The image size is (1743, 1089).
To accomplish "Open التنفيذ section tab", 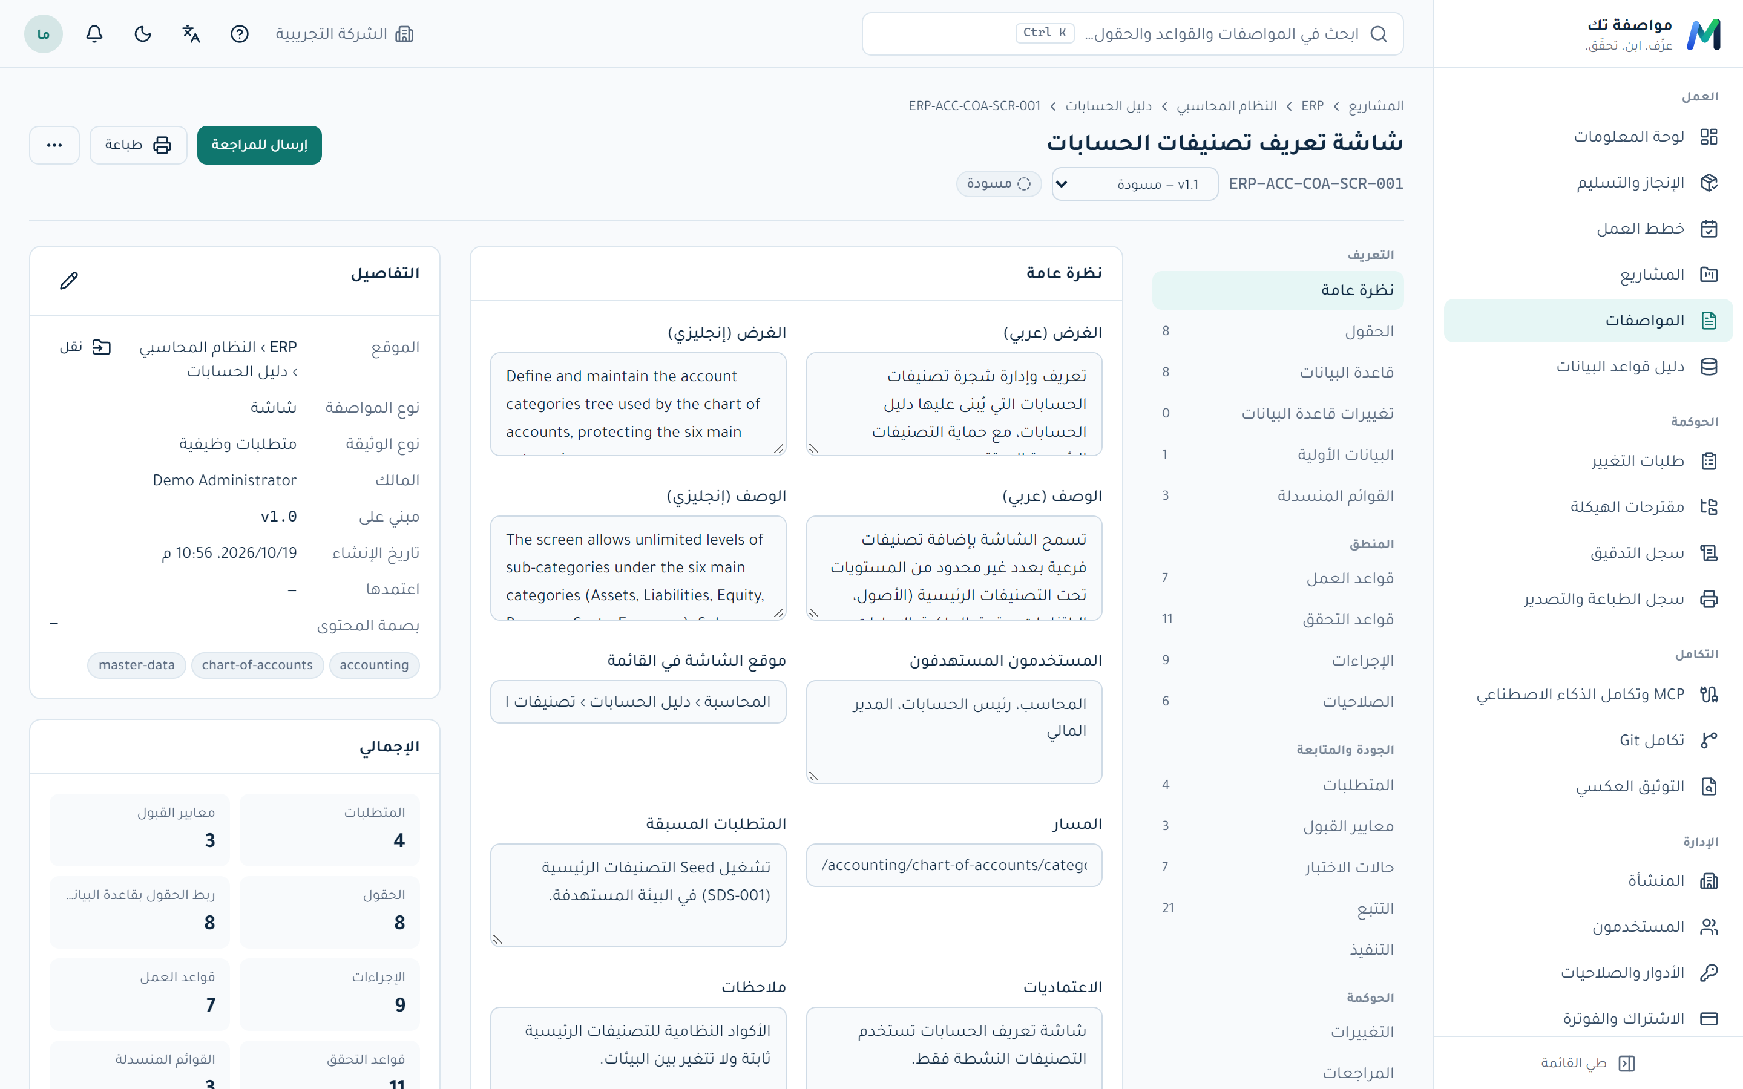I will click(1278, 949).
